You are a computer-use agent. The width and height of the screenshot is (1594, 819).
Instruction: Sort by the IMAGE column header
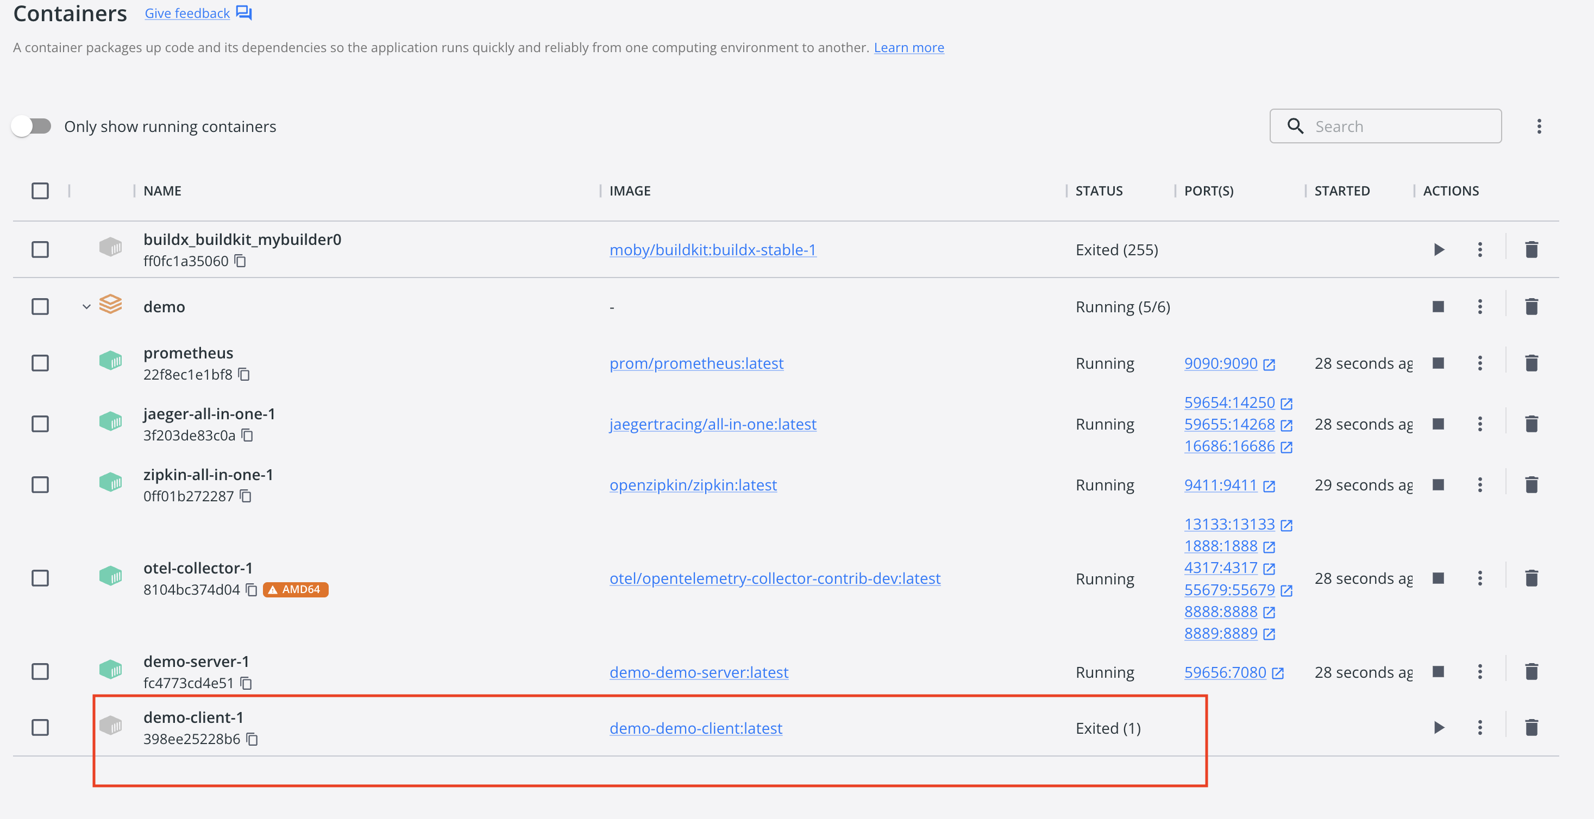(630, 191)
